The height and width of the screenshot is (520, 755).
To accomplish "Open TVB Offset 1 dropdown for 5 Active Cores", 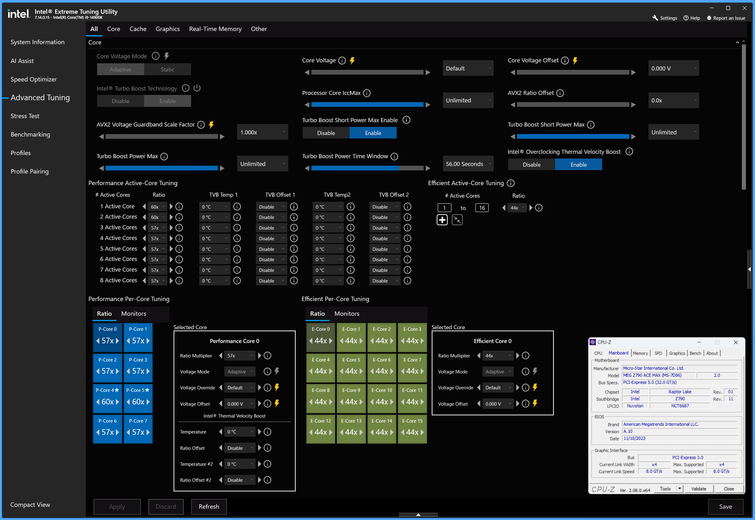I will pos(271,249).
